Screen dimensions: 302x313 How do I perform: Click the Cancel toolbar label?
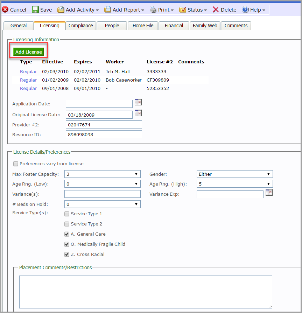click(x=18, y=10)
